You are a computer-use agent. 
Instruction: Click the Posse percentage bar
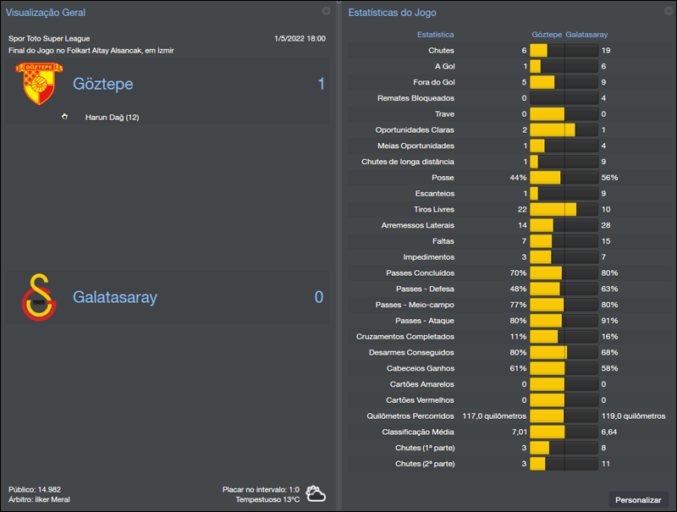pos(564,177)
